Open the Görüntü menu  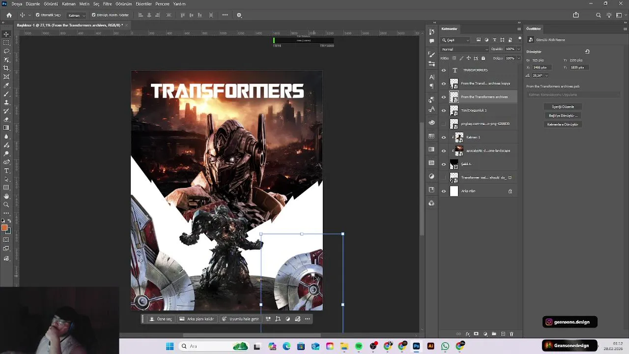point(51,4)
